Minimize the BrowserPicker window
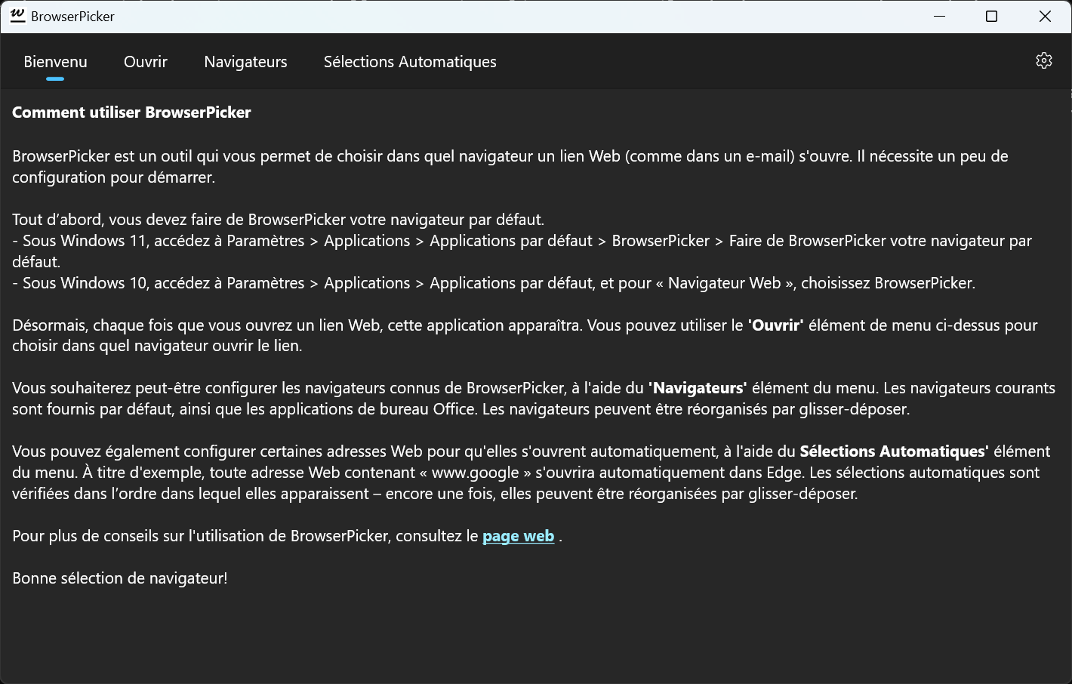The image size is (1072, 684). tap(940, 17)
